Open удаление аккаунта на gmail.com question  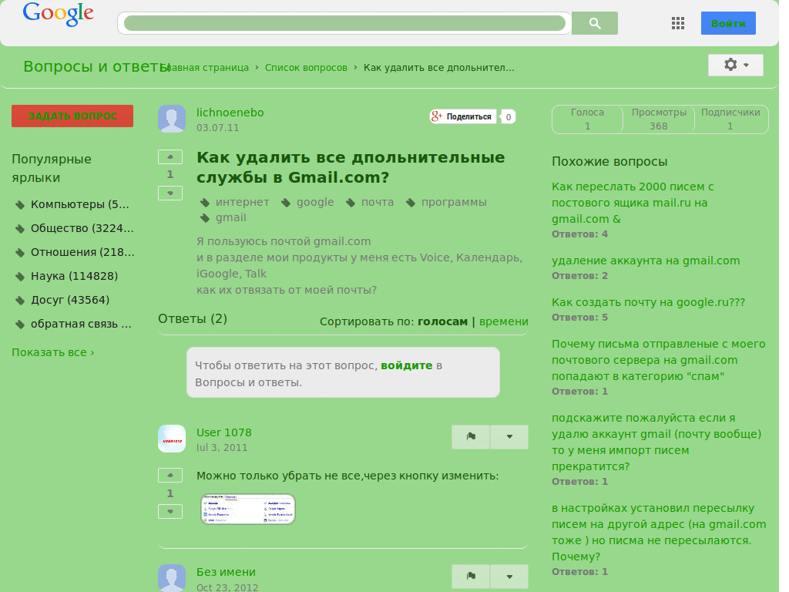coord(646,261)
